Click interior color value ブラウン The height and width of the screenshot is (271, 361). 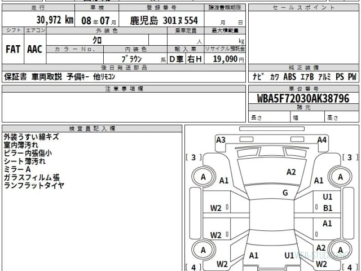click(131, 59)
